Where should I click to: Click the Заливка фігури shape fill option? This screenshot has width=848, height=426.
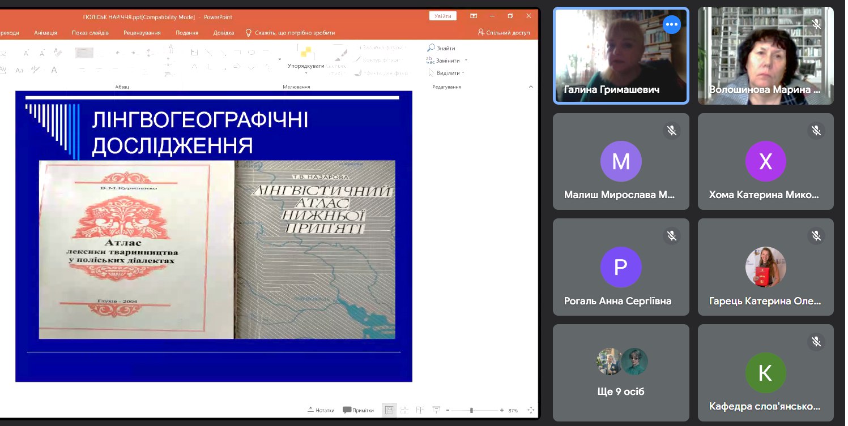point(381,48)
